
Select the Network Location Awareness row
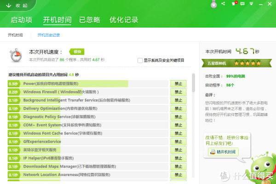88,175
